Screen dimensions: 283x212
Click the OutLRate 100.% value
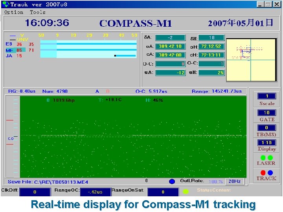216,181
